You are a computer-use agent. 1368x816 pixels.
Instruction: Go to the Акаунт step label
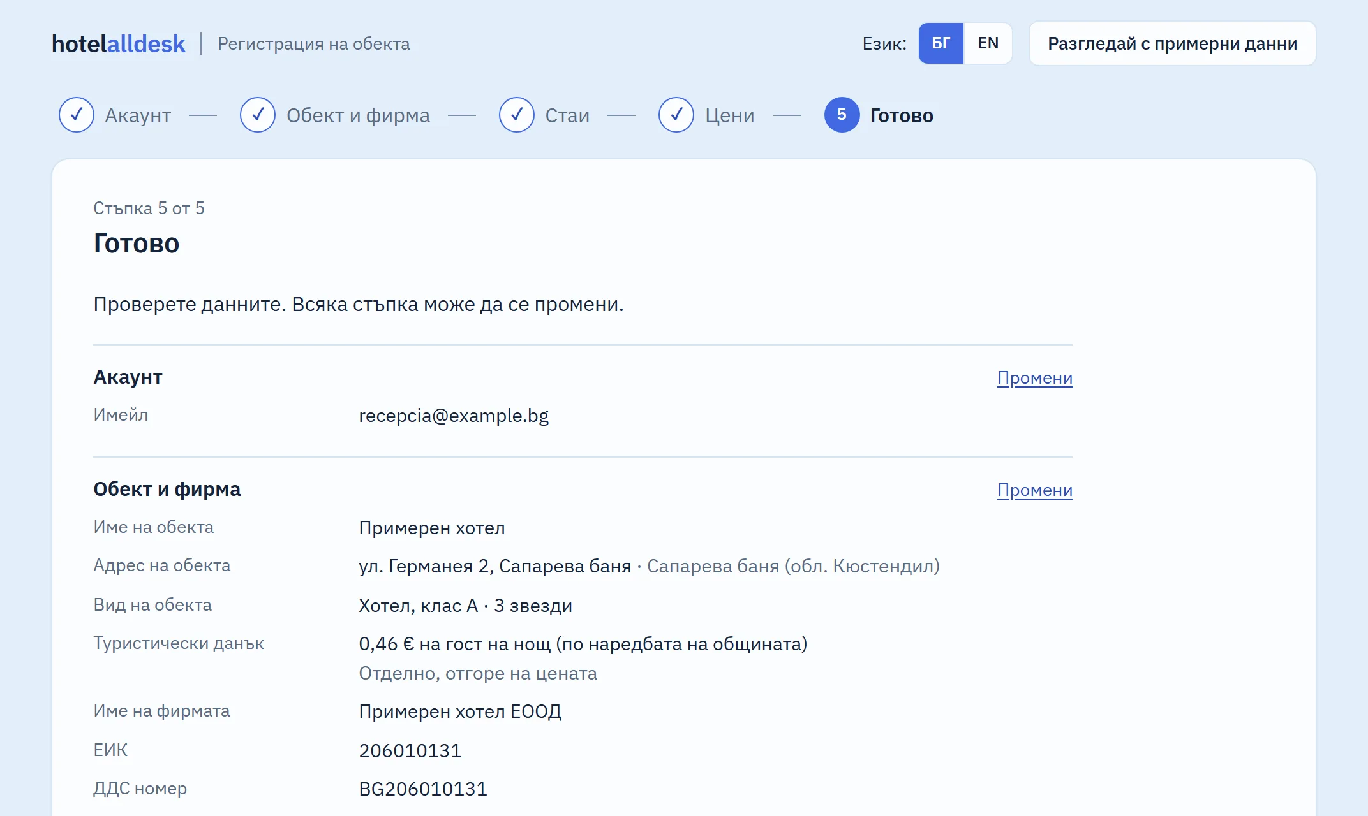[x=138, y=115]
